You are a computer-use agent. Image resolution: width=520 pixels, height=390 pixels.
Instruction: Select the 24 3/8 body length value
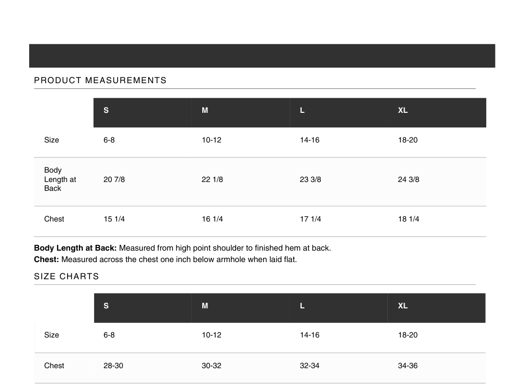pyautogui.click(x=409, y=180)
